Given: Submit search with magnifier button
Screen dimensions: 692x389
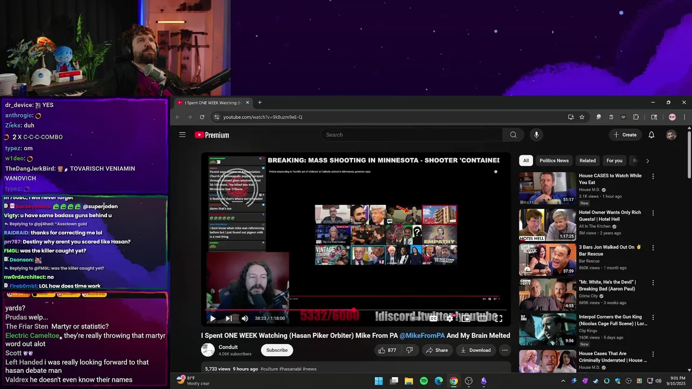Looking at the screenshot, I should coord(513,135).
